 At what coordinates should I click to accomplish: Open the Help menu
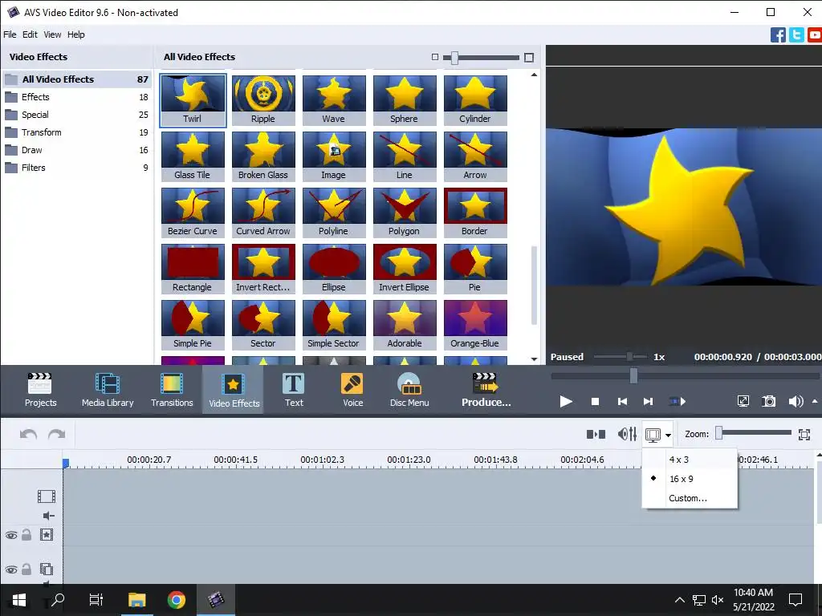(76, 34)
